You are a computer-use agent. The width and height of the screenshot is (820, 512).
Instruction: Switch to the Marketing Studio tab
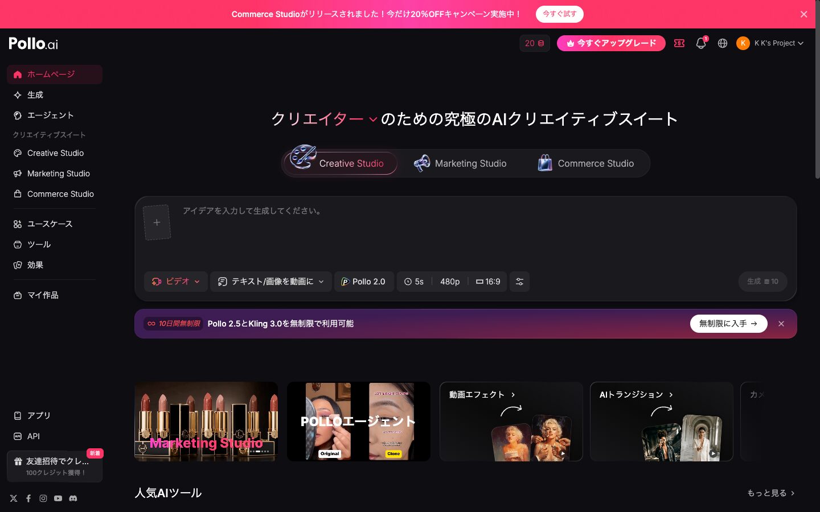(460, 163)
